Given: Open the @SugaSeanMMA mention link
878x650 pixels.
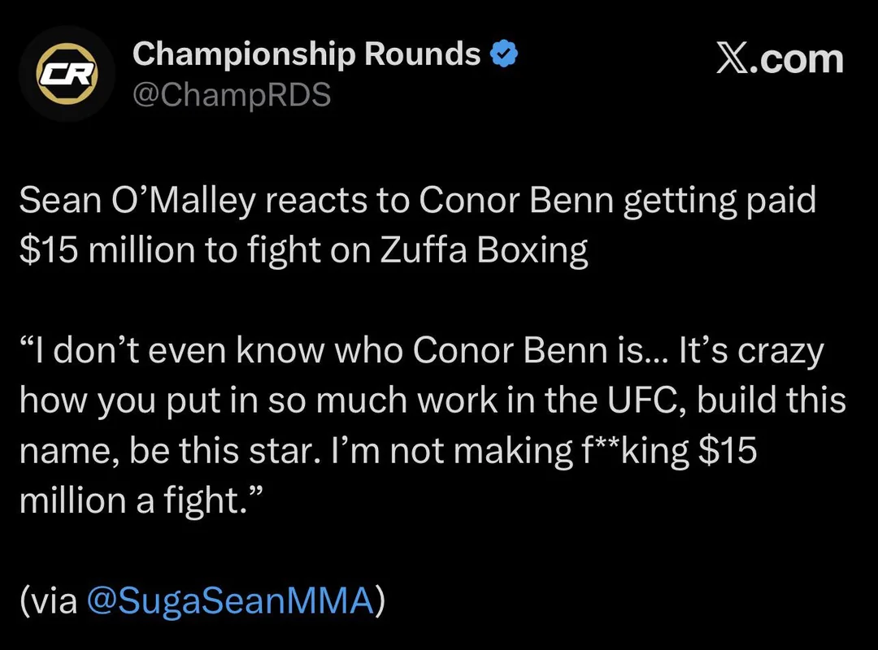Looking at the screenshot, I should click(x=229, y=601).
